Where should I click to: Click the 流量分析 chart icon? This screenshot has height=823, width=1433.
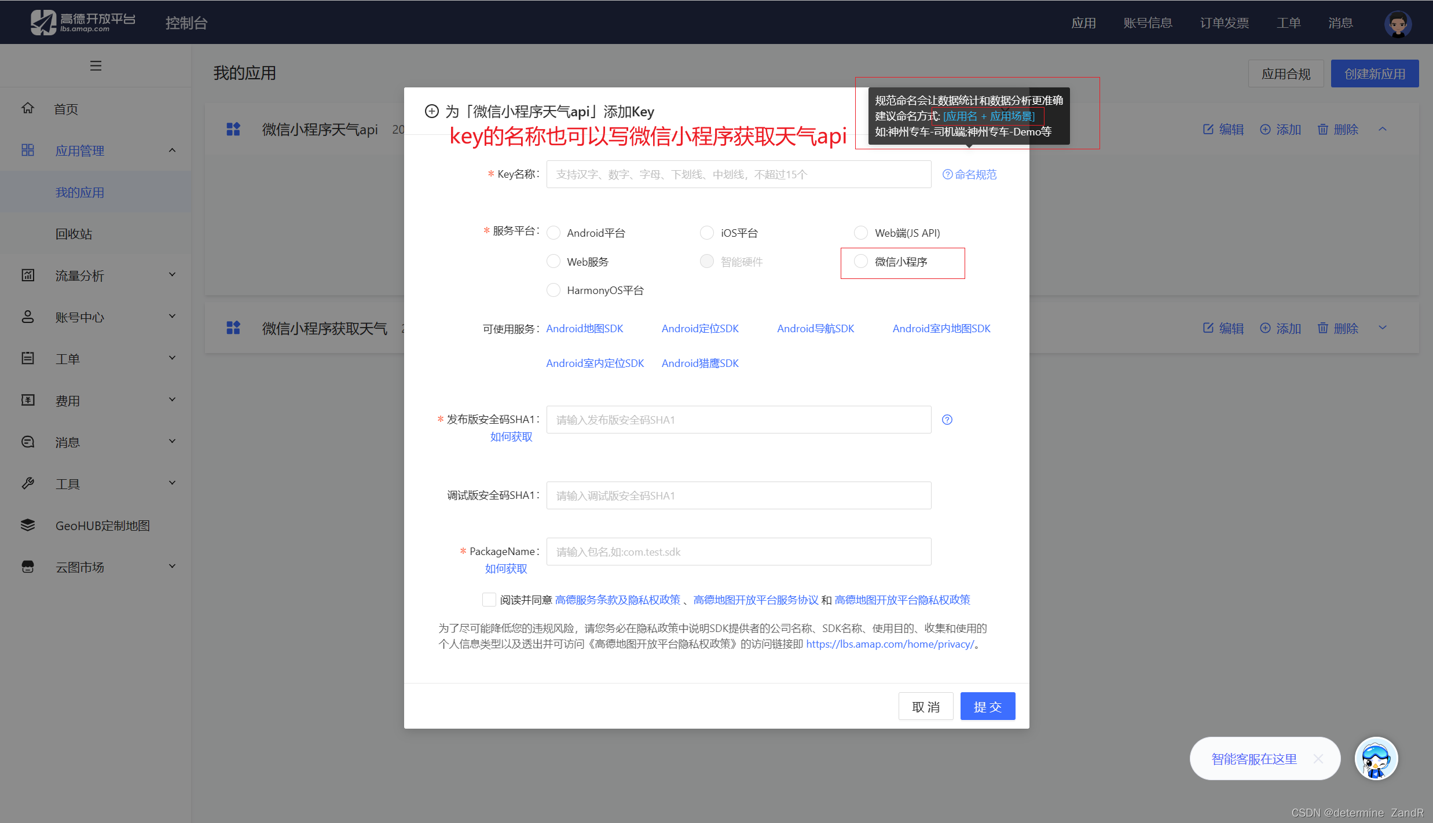click(28, 275)
